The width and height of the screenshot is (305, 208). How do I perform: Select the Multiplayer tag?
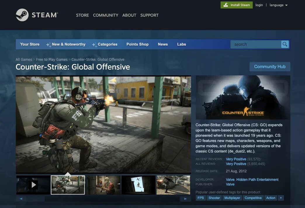click(x=232, y=198)
